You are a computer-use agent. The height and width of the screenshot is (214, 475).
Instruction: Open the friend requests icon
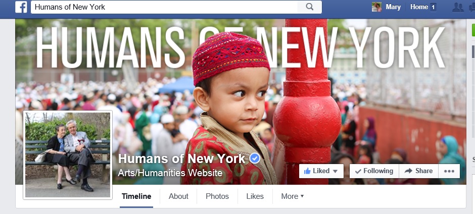tap(458, 7)
